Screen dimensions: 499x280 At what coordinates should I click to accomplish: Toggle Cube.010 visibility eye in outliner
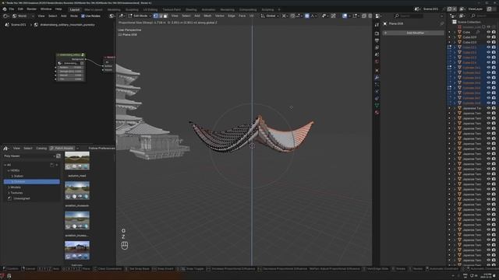pyautogui.click(x=489, y=42)
